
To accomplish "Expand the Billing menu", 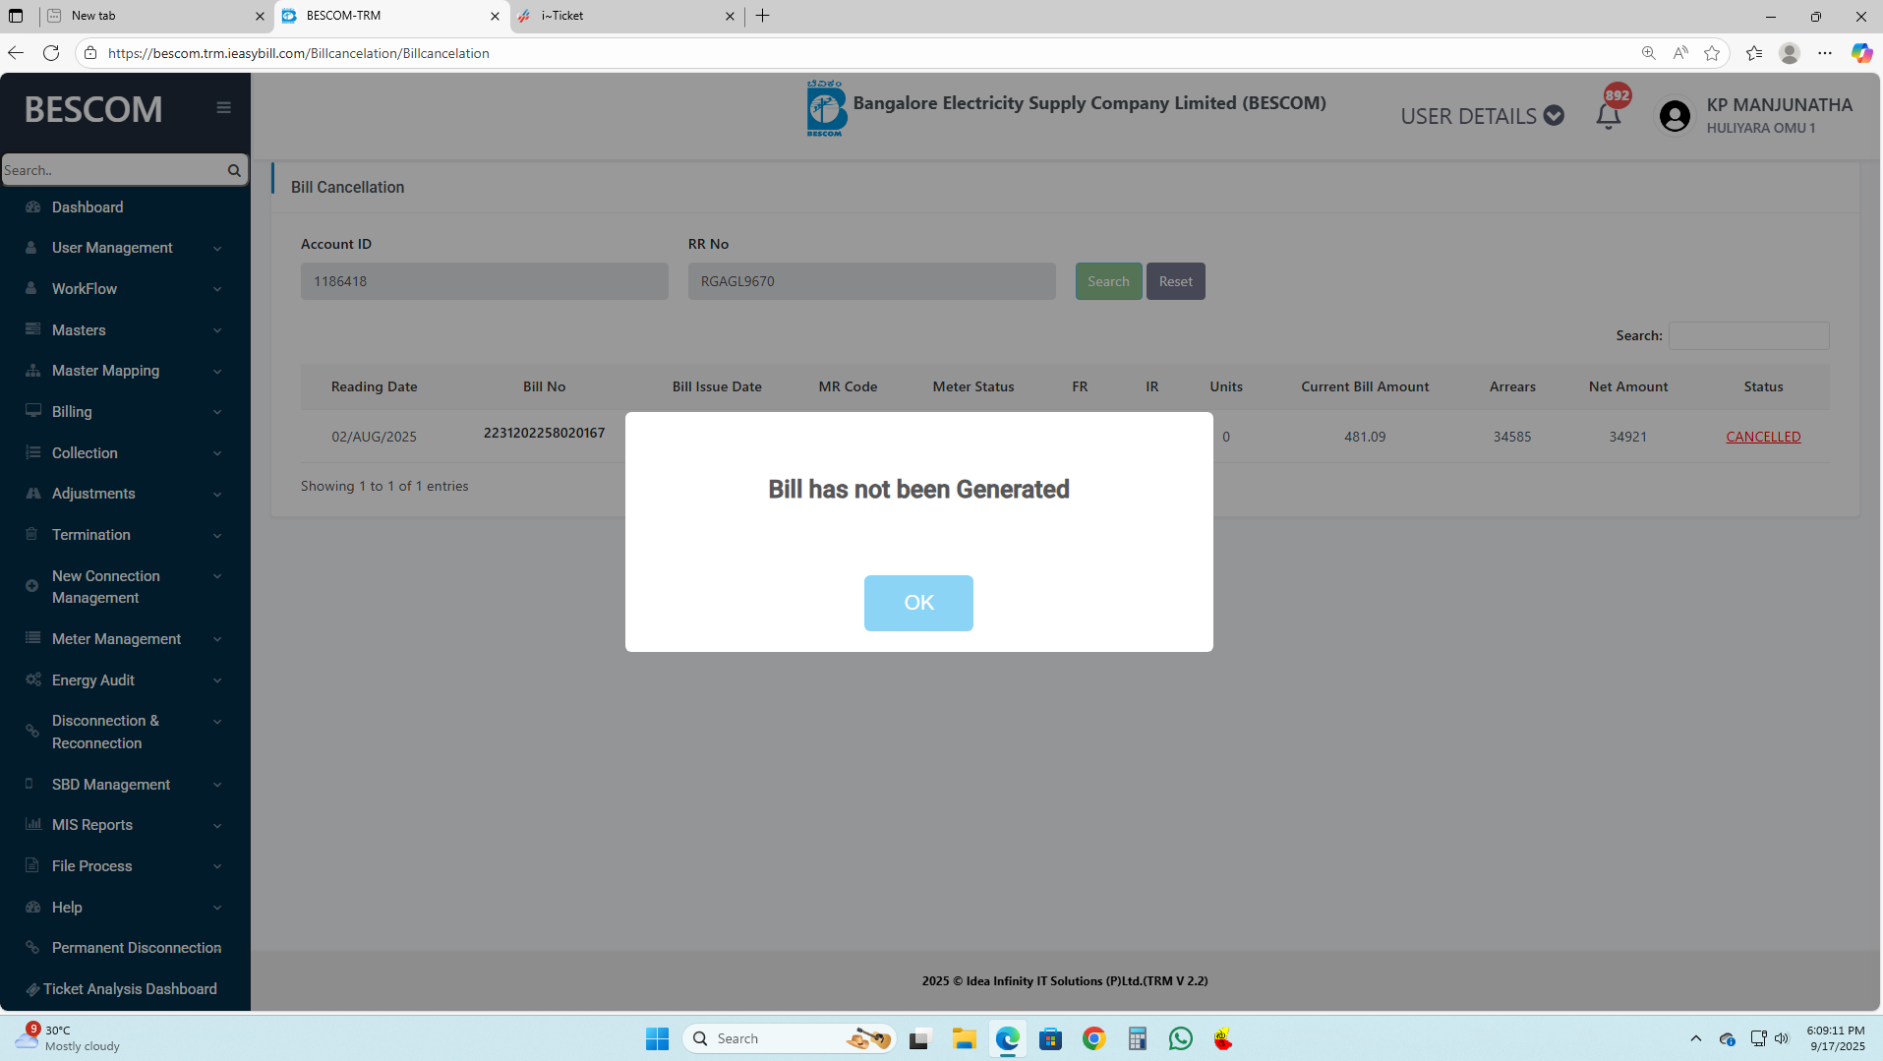I will [x=125, y=412].
